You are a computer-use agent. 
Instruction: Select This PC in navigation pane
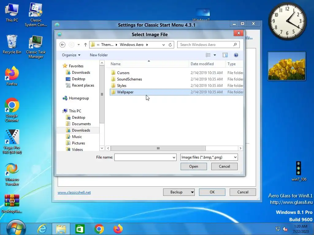tap(72, 111)
